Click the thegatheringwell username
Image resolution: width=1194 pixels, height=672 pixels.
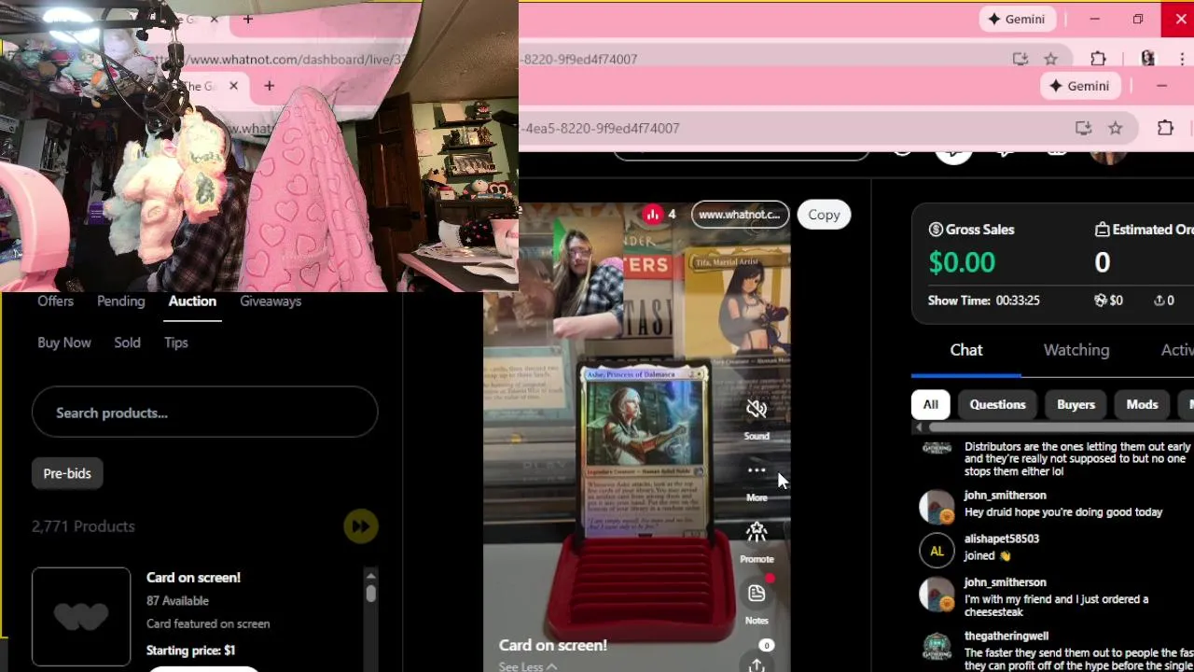1007,636
